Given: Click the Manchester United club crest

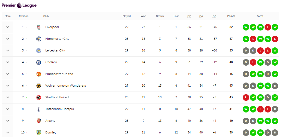Looking at the screenshot, I should click(x=39, y=74).
